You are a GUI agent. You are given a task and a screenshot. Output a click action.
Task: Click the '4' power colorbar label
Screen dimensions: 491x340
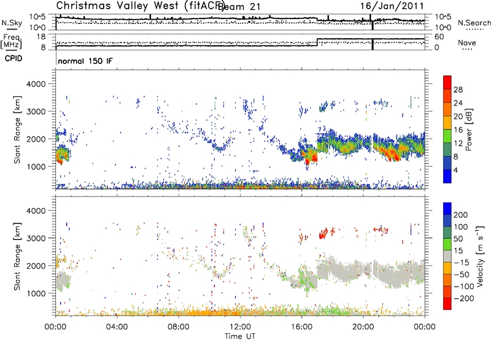pyautogui.click(x=455, y=170)
